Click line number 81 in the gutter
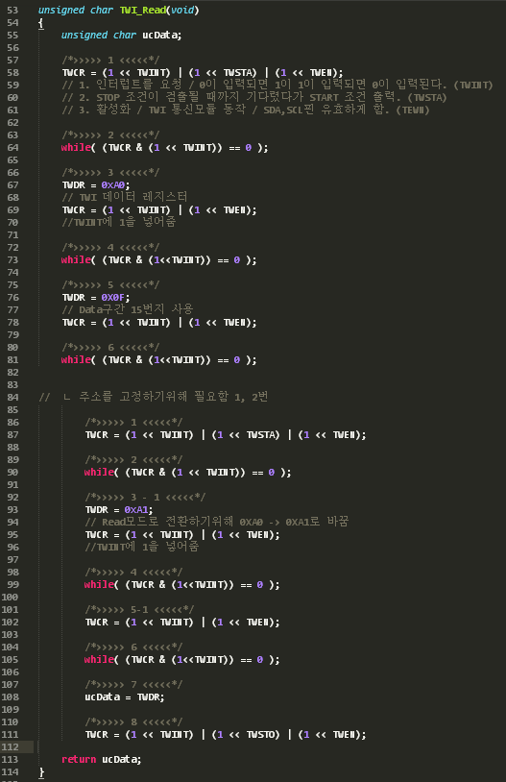Image resolution: width=506 pixels, height=782 pixels. [x=12, y=360]
